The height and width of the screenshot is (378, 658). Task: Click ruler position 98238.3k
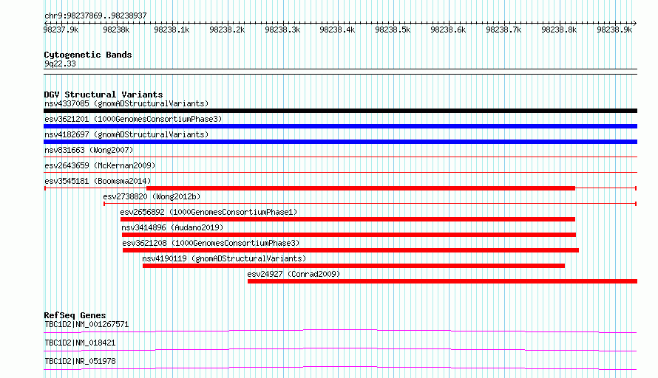click(x=282, y=30)
